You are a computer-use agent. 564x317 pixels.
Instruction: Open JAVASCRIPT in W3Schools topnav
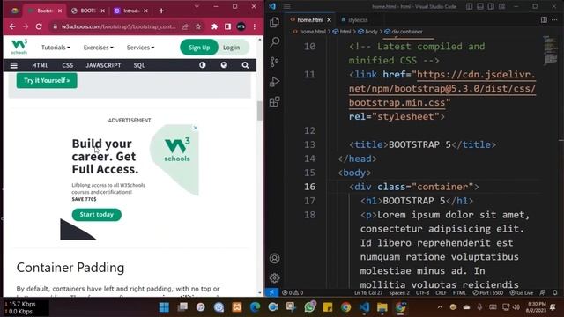pos(103,65)
